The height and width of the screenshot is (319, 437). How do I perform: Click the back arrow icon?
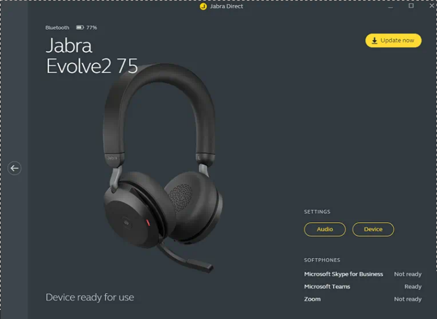14,168
